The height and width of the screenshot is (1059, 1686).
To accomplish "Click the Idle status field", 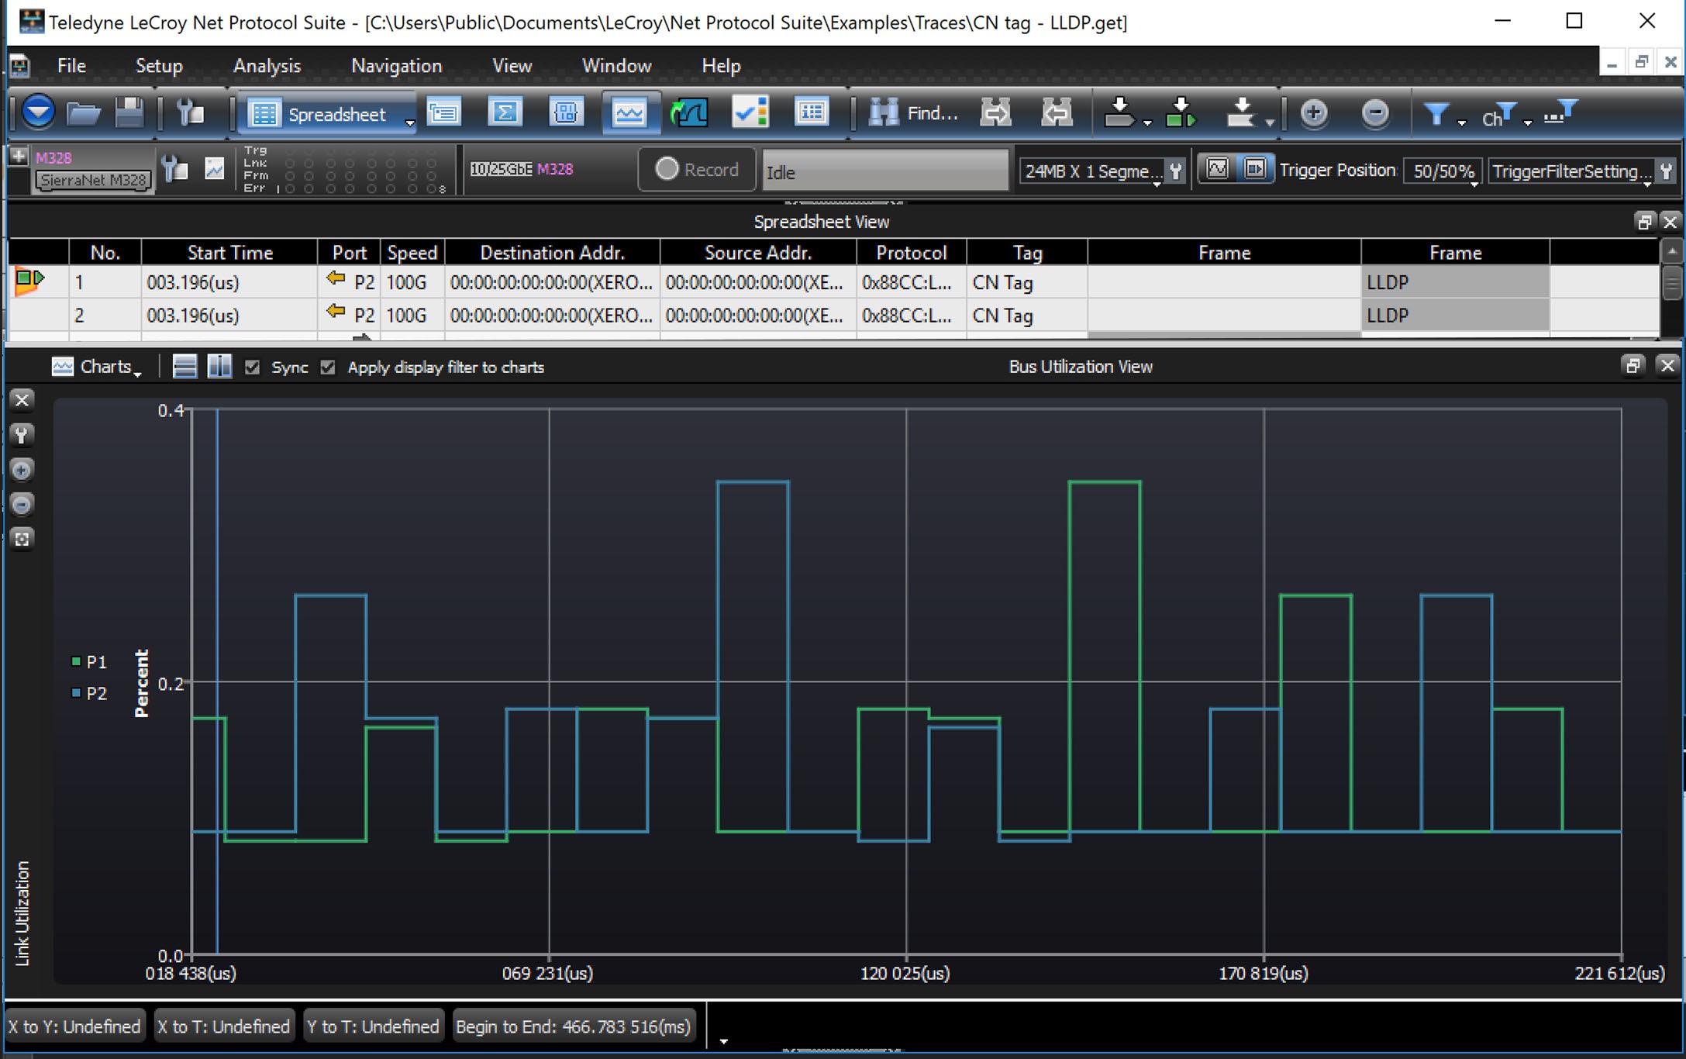I will coord(884,171).
